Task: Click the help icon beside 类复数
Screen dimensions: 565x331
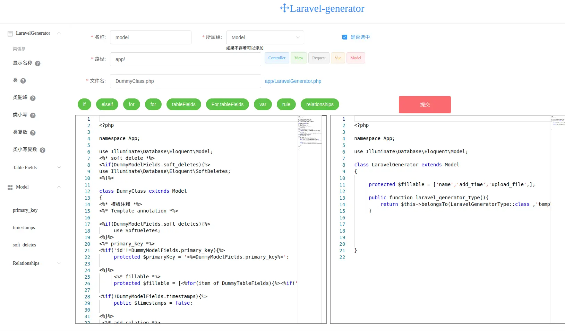Action: [33, 132]
